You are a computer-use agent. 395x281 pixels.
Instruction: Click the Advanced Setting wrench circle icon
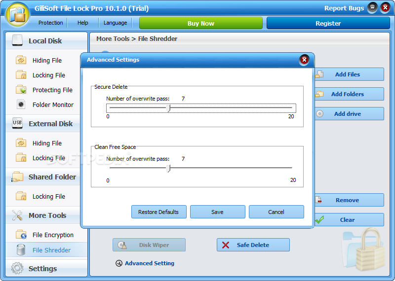pos(119,263)
